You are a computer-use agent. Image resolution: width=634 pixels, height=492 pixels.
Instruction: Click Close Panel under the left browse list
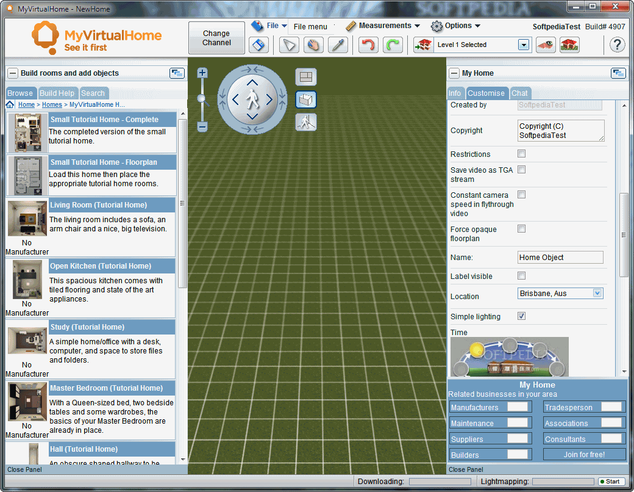24,469
